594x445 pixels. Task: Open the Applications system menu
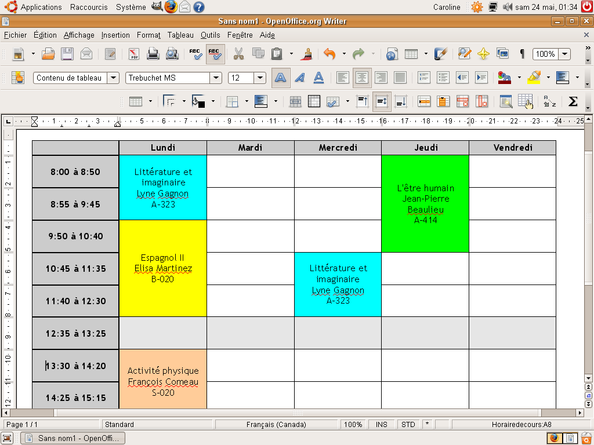[41, 7]
